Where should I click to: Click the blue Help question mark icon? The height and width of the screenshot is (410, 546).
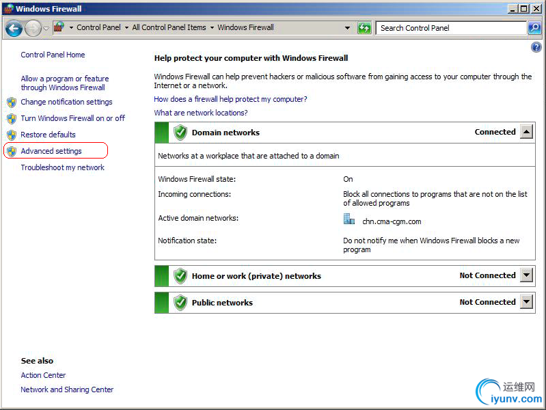[536, 47]
